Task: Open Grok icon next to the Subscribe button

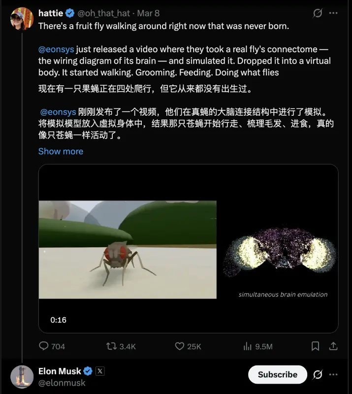Action: (318, 374)
